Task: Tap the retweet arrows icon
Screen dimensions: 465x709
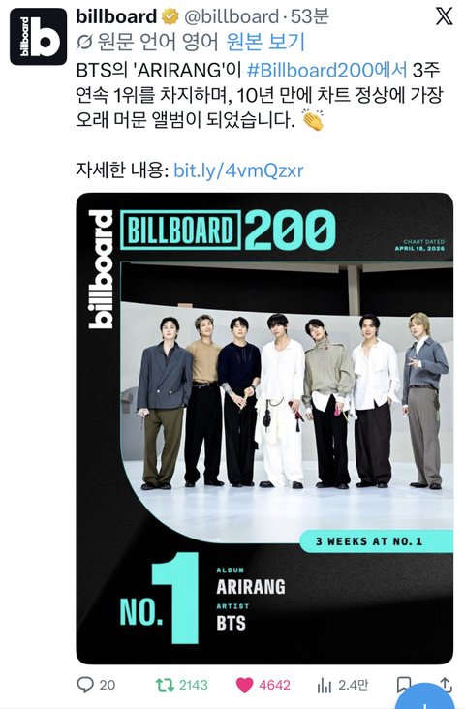Action: [x=165, y=685]
